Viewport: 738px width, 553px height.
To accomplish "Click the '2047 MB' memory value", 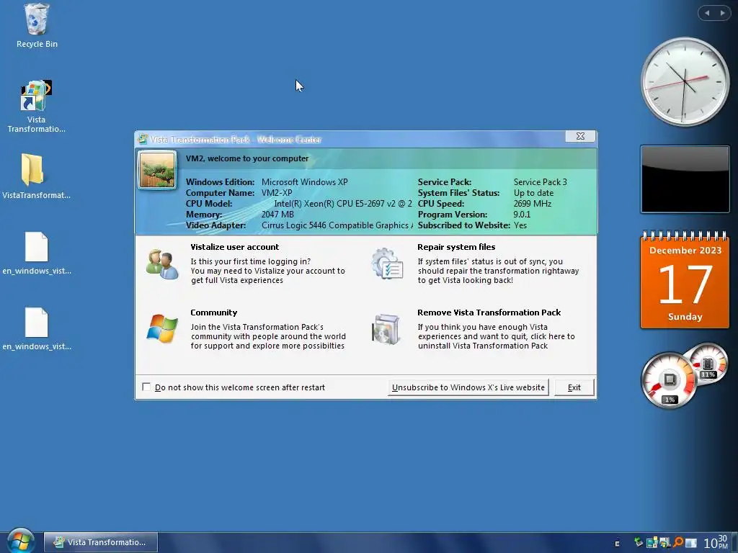I will point(277,215).
